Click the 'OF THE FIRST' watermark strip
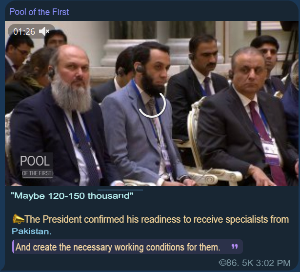 click(x=37, y=173)
